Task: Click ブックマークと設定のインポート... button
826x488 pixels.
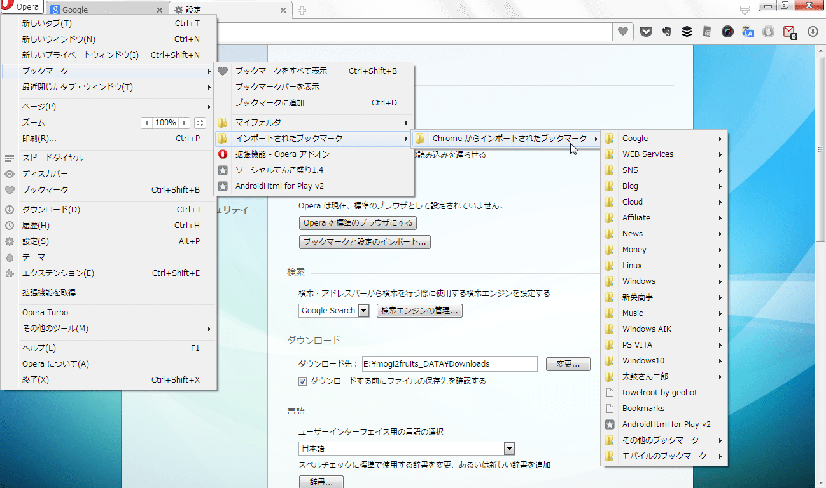Action: (365, 242)
